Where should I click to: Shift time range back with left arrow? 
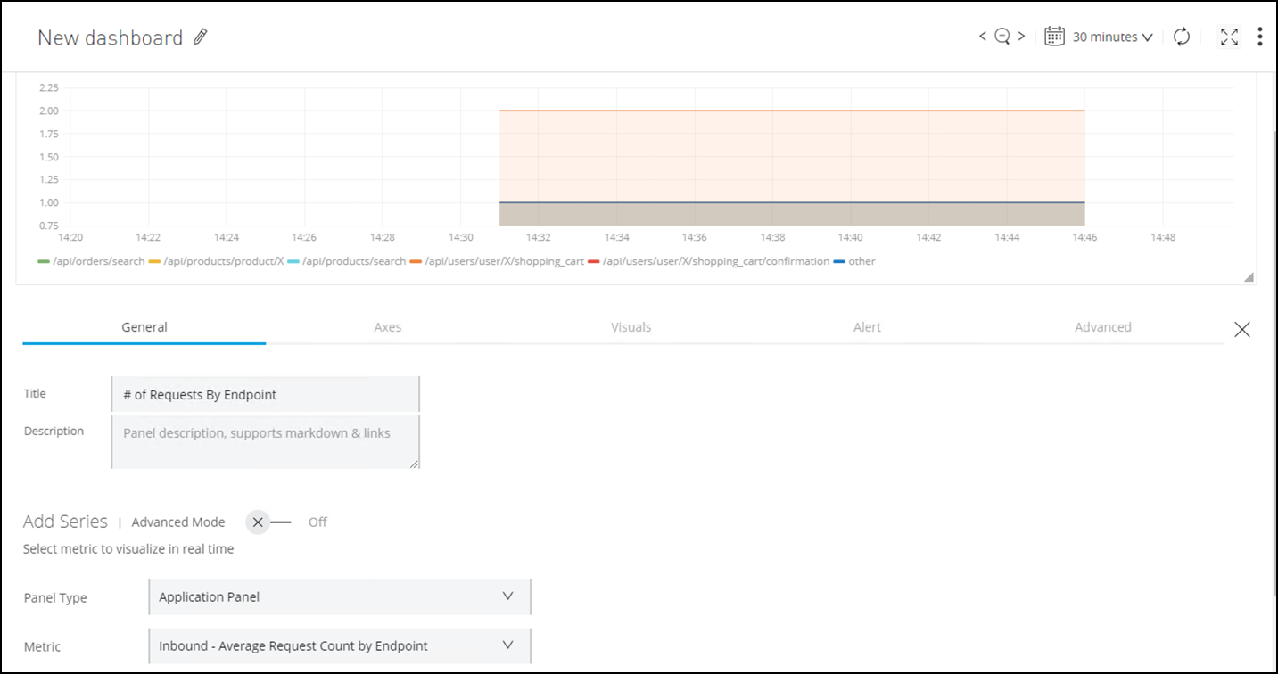pos(982,37)
